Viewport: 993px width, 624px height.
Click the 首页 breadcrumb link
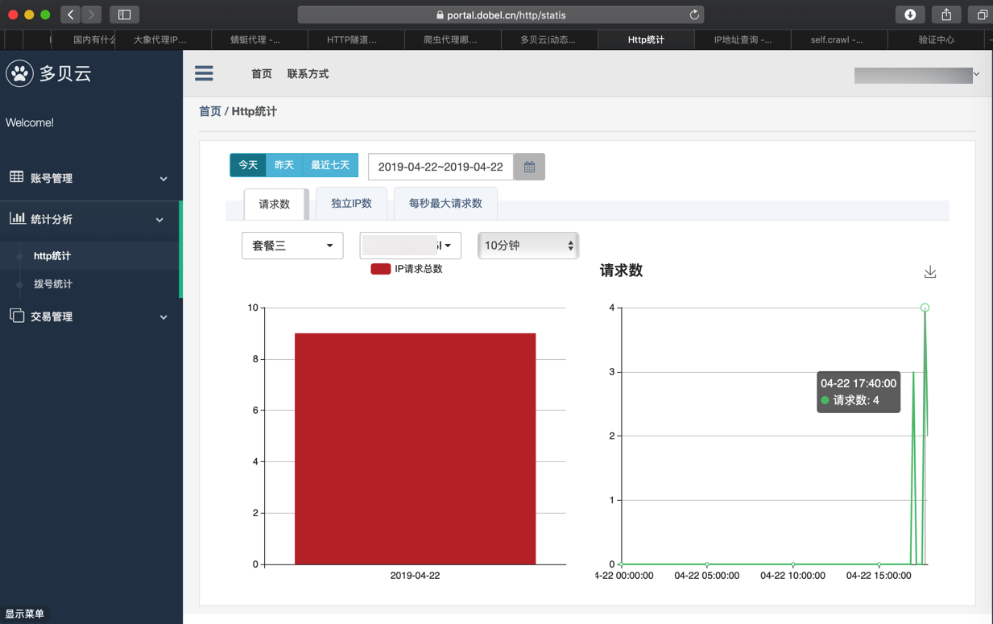(210, 111)
